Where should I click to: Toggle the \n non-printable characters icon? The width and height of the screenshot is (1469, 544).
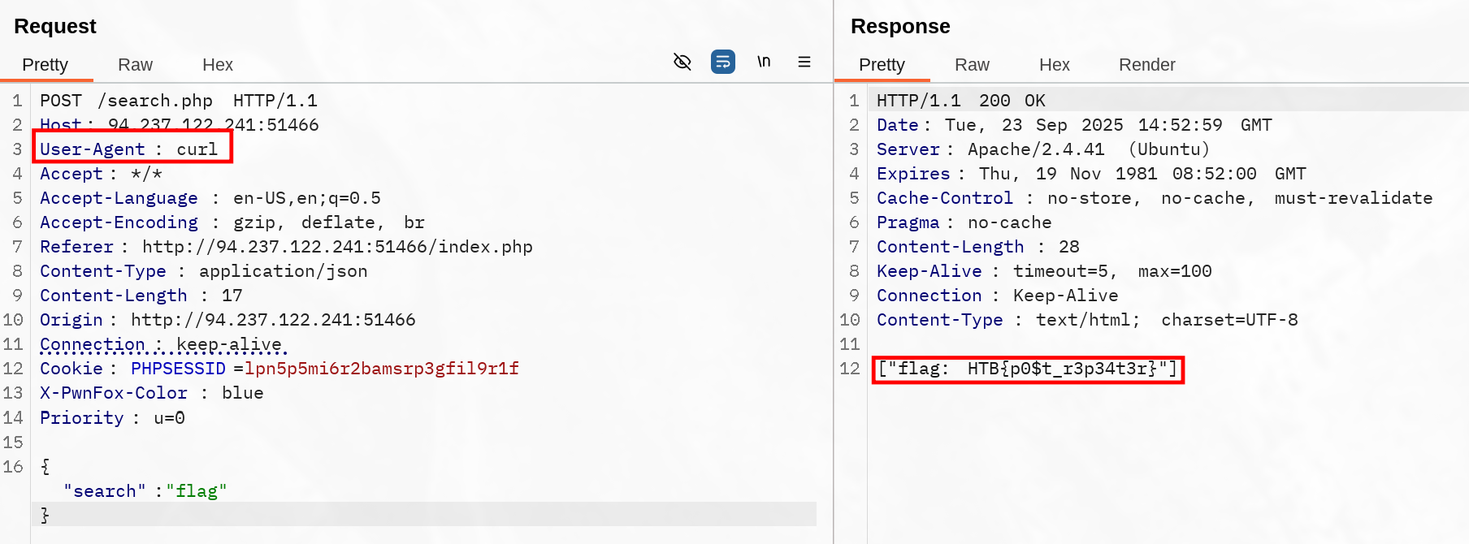[764, 62]
